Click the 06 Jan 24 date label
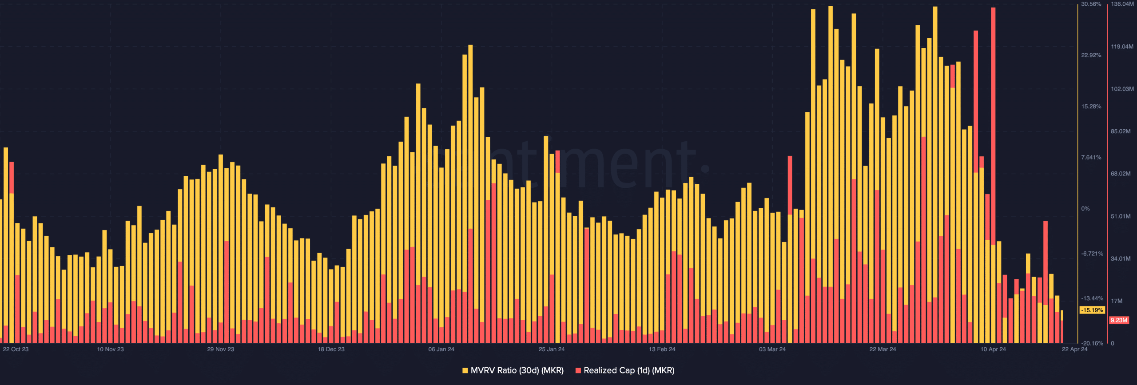 [441, 349]
